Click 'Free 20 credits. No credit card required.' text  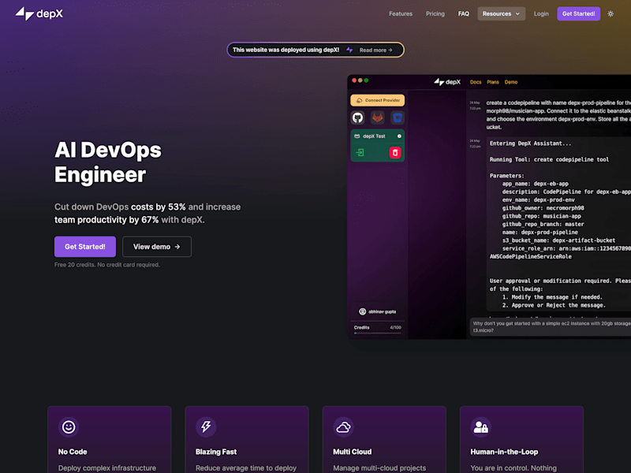point(107,265)
